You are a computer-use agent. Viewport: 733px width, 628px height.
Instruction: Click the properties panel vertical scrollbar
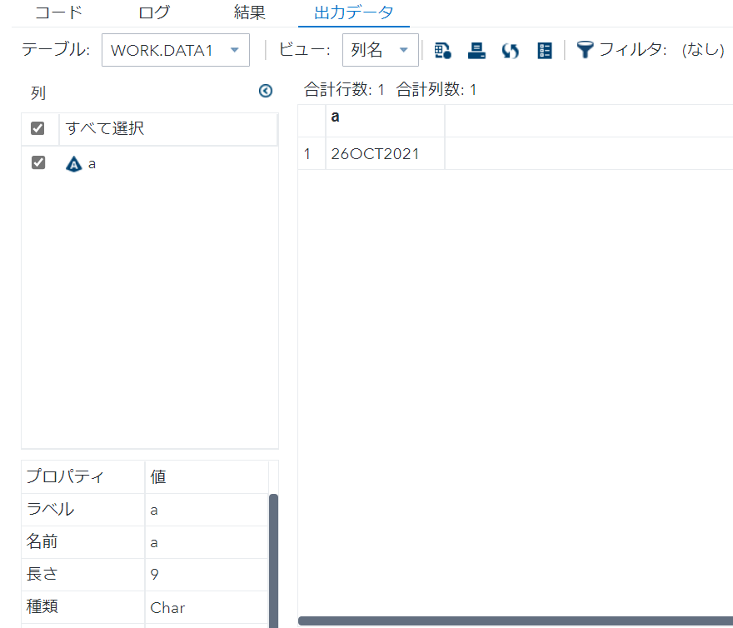[273, 558]
